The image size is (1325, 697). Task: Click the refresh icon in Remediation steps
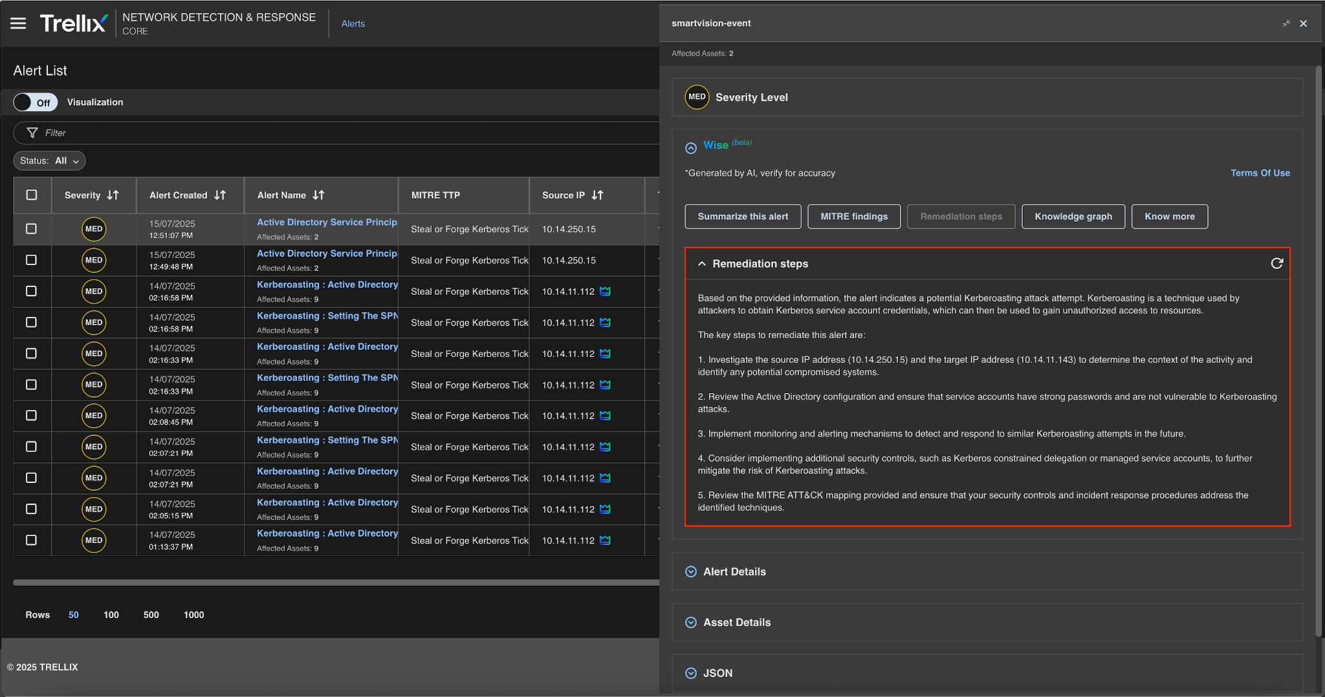click(x=1276, y=263)
